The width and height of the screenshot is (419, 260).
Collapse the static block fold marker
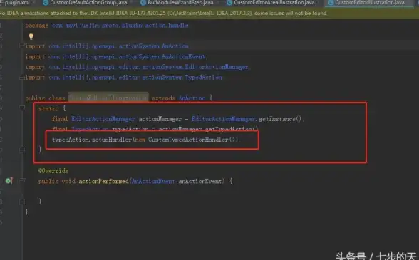click(23, 108)
